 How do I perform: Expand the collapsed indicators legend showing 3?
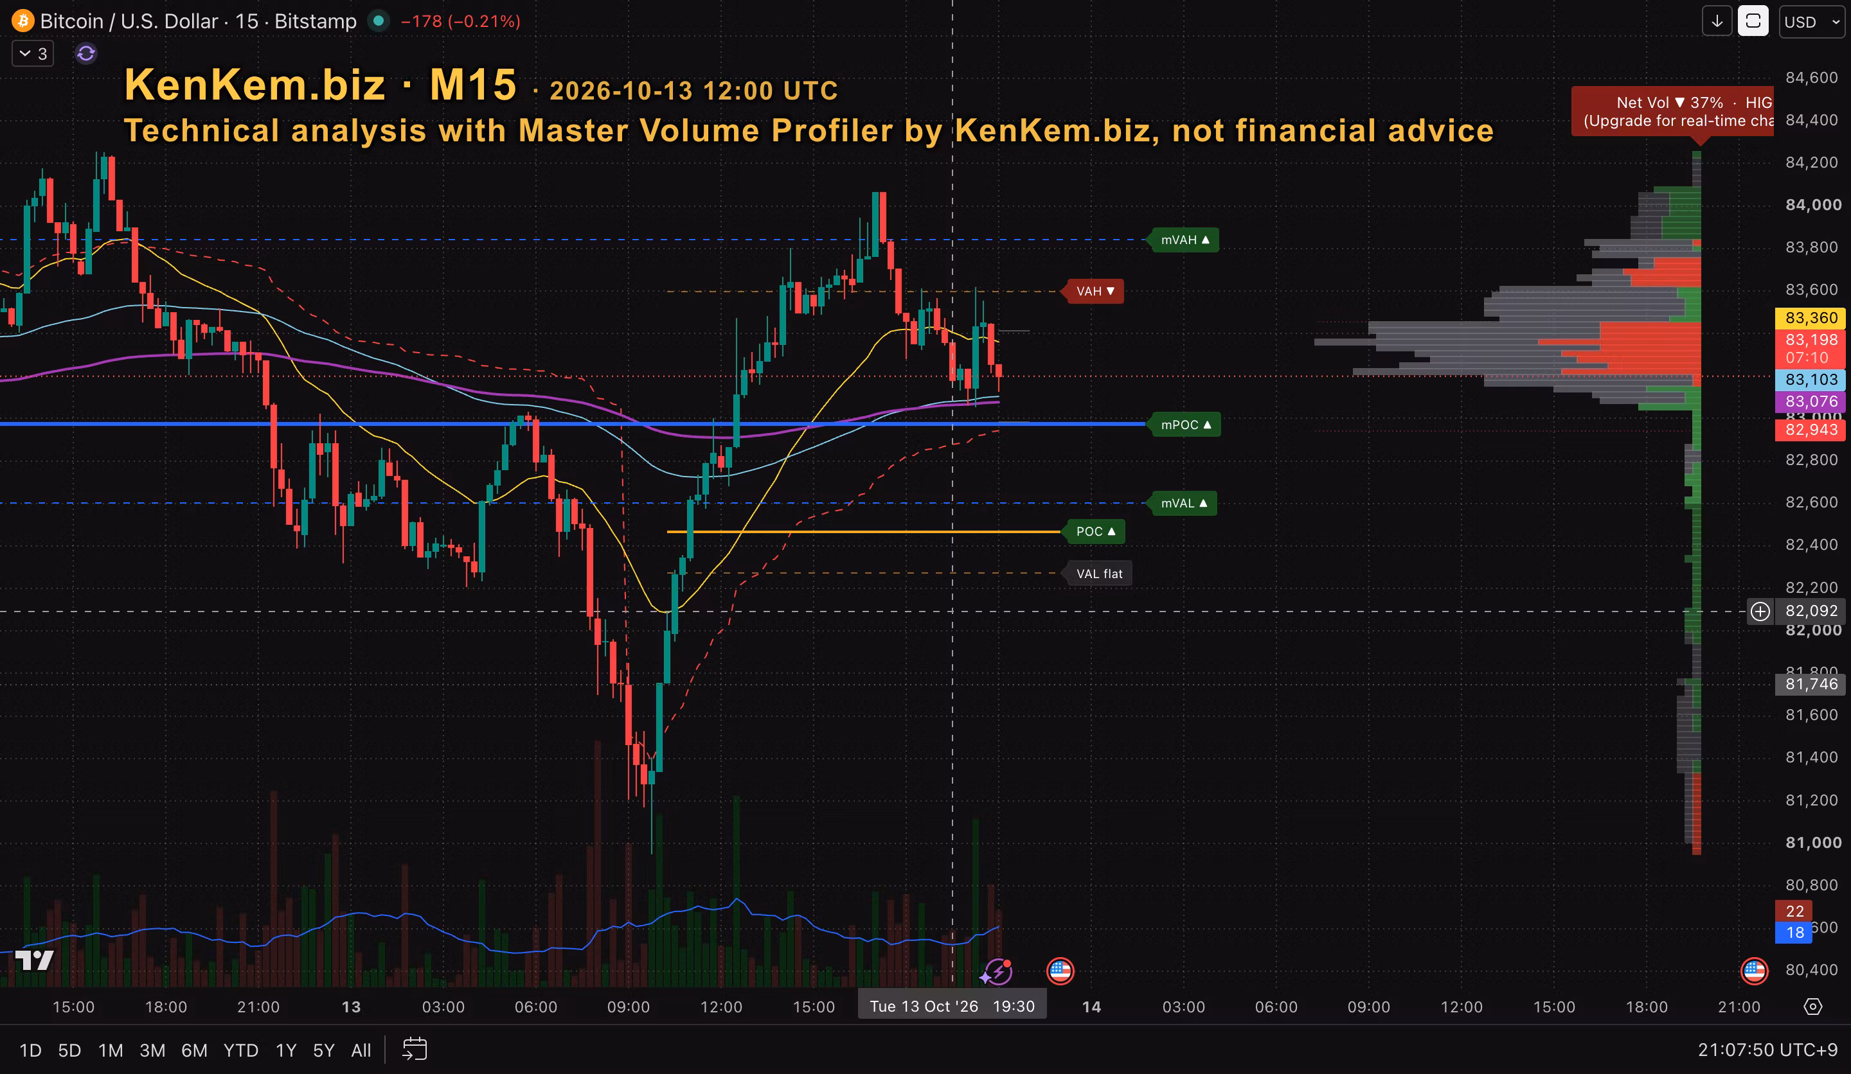click(33, 53)
